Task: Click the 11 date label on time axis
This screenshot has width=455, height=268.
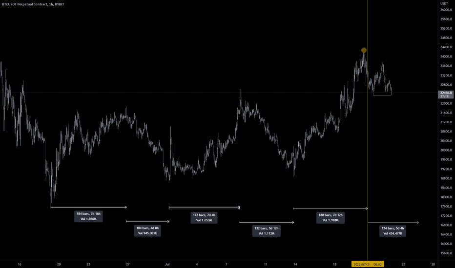Action: pyautogui.click(x=266, y=264)
